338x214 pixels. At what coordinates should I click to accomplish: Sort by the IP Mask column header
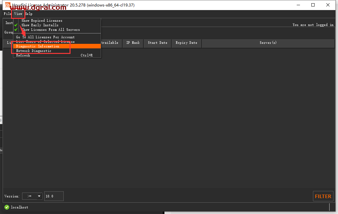(x=133, y=43)
